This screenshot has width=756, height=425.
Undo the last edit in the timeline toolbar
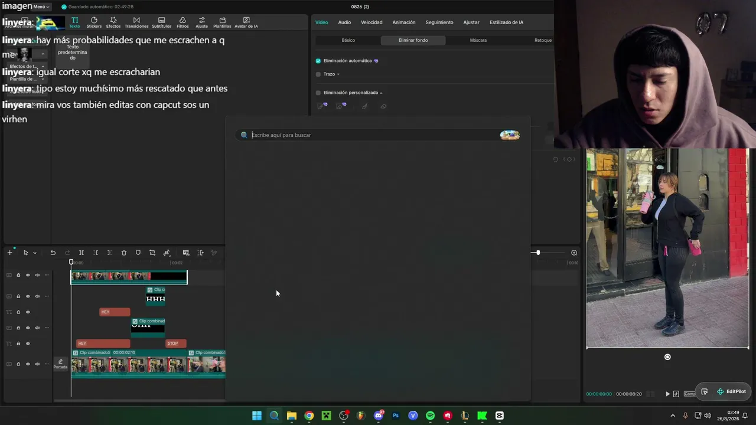coord(53,253)
